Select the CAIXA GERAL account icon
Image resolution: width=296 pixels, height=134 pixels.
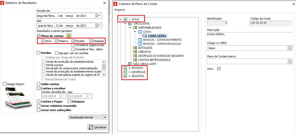click(144, 36)
